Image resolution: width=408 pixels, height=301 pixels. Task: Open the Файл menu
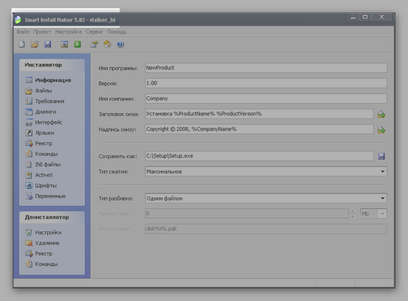coord(22,31)
